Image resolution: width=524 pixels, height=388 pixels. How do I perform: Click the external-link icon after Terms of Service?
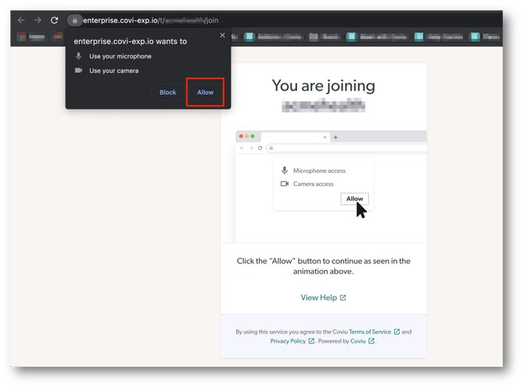click(x=397, y=332)
